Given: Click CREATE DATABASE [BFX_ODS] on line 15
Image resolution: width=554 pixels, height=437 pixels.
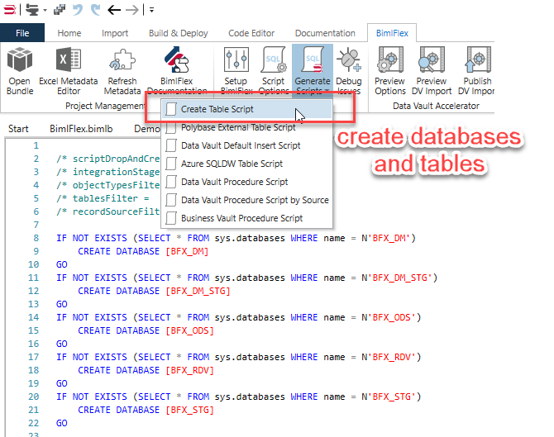Looking at the screenshot, I should point(146,330).
